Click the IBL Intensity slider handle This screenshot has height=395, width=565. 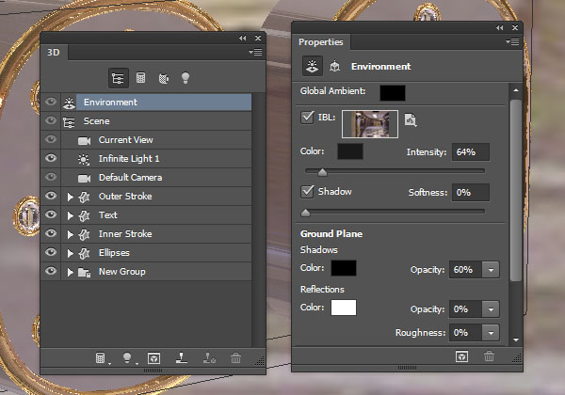click(322, 172)
